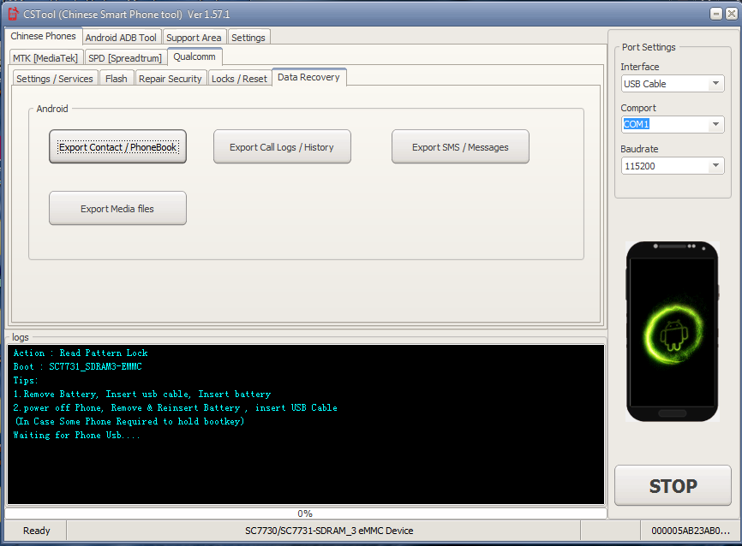
Task: Open the Settings / Services tab
Action: [55, 79]
